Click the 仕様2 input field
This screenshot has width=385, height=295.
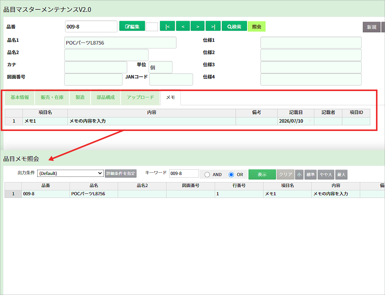tap(311, 55)
